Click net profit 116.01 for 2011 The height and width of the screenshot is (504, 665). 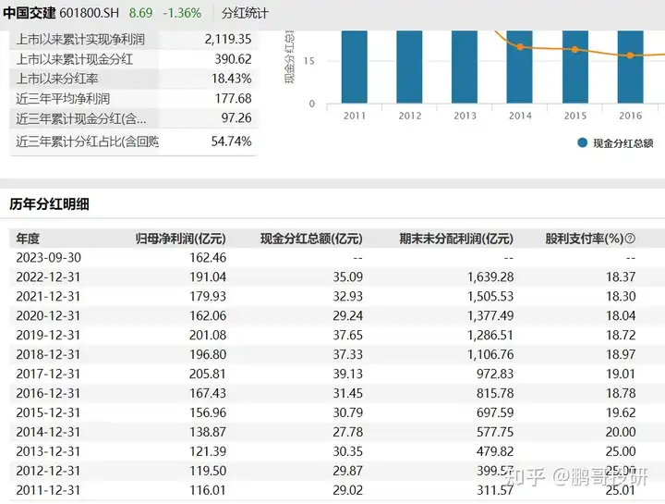click(x=208, y=490)
